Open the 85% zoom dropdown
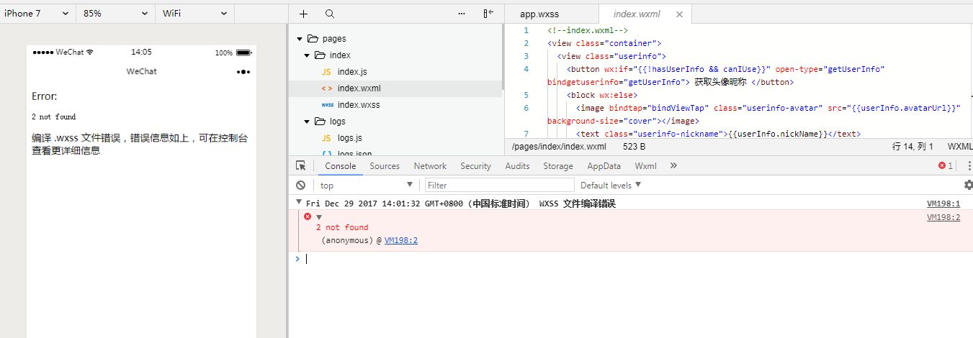The height and width of the screenshot is (338, 973). click(x=114, y=14)
